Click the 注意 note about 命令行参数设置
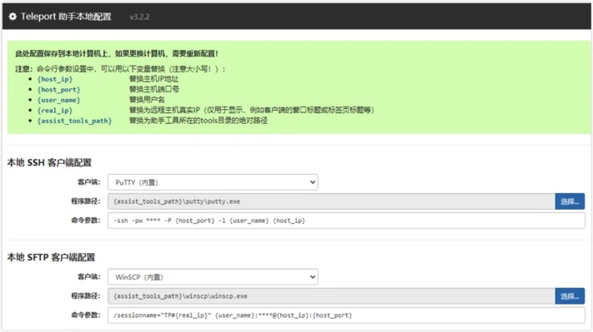 pos(120,69)
